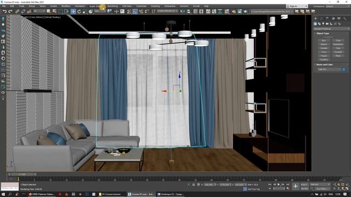Click the Unlink Selection icon

(x=23, y=11)
